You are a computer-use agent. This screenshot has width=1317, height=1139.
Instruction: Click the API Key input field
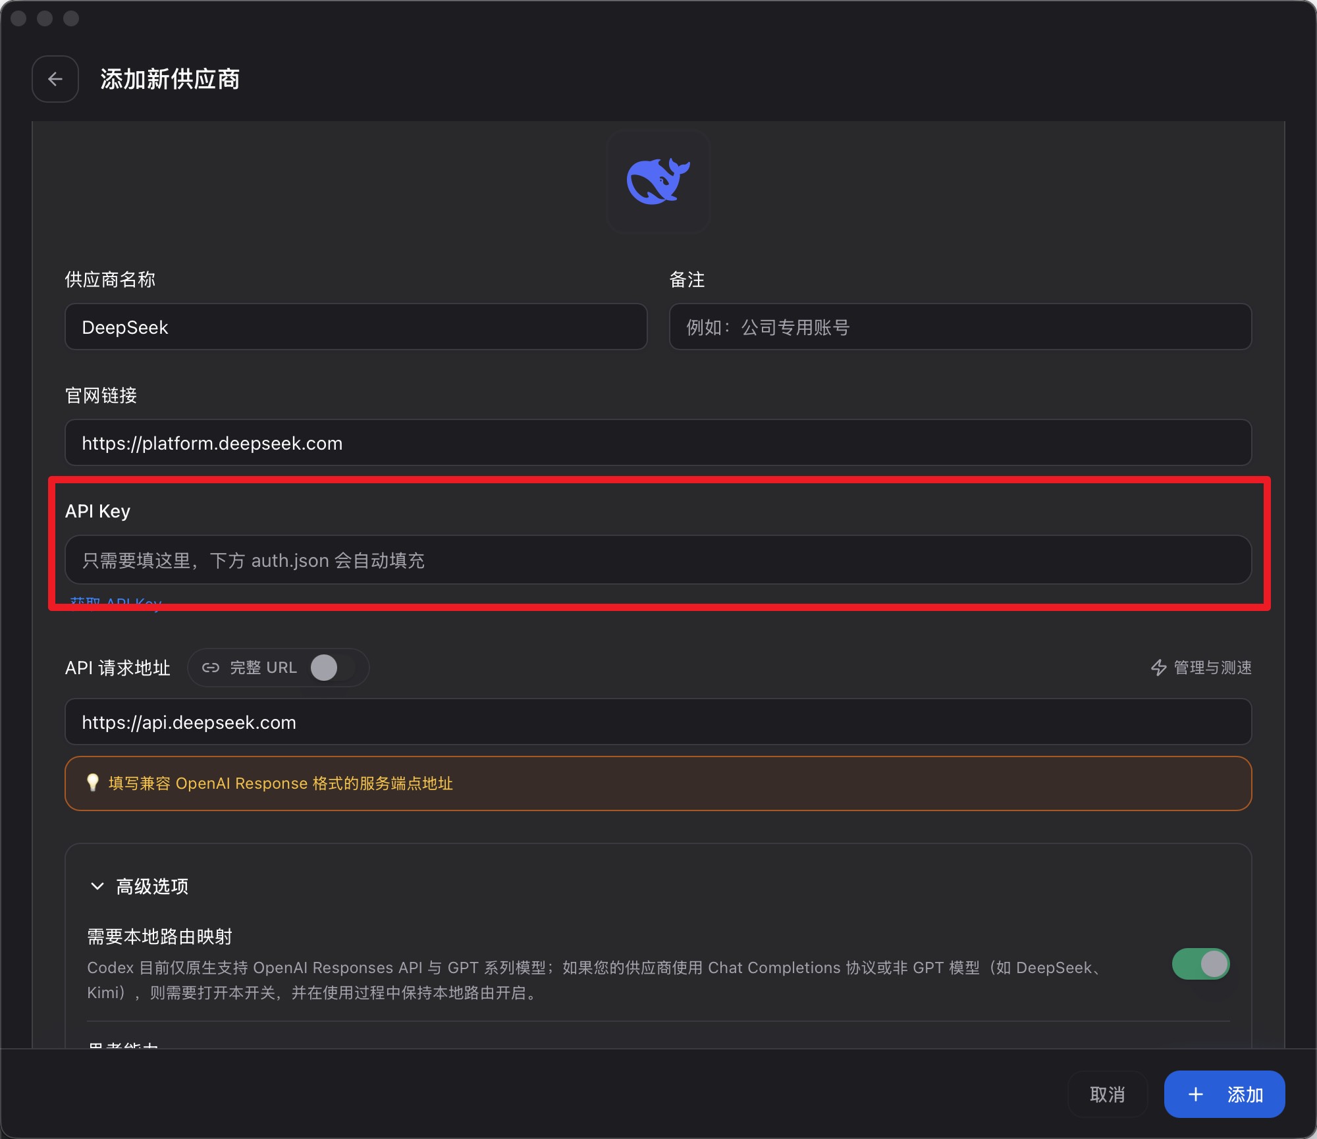click(x=658, y=560)
